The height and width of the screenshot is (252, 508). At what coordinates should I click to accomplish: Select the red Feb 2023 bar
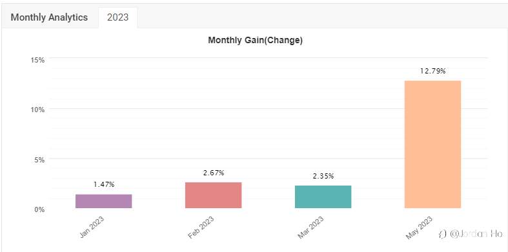pyautogui.click(x=214, y=195)
